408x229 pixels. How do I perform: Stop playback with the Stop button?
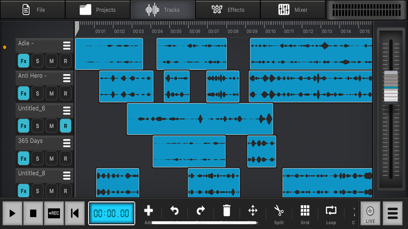(x=33, y=214)
